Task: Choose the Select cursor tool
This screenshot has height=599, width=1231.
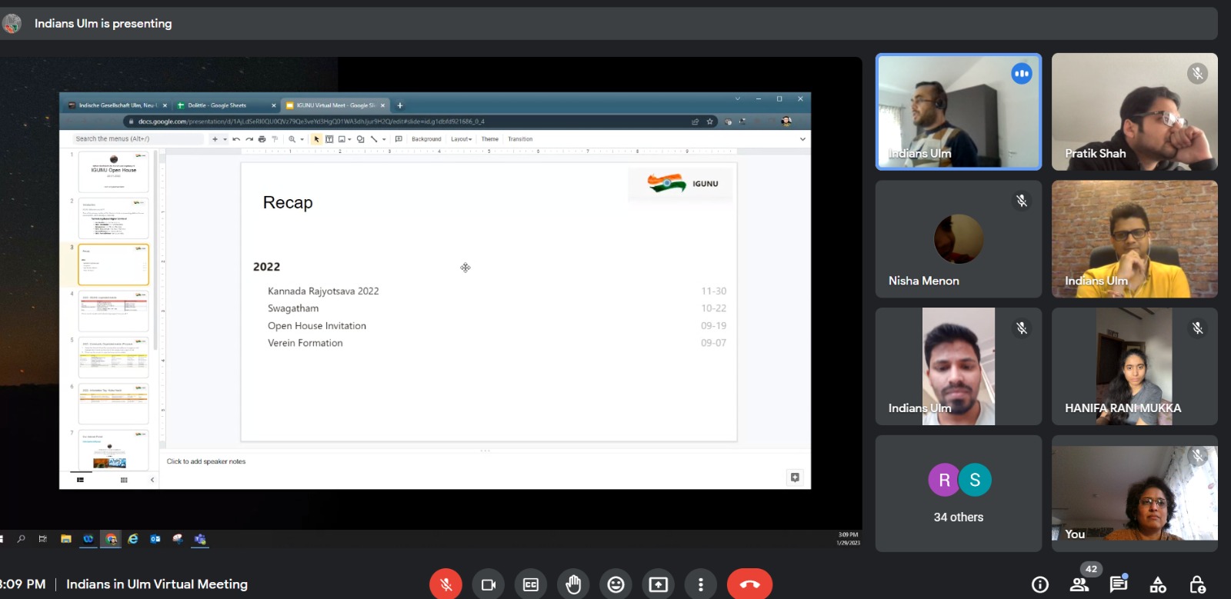Action: pos(316,139)
